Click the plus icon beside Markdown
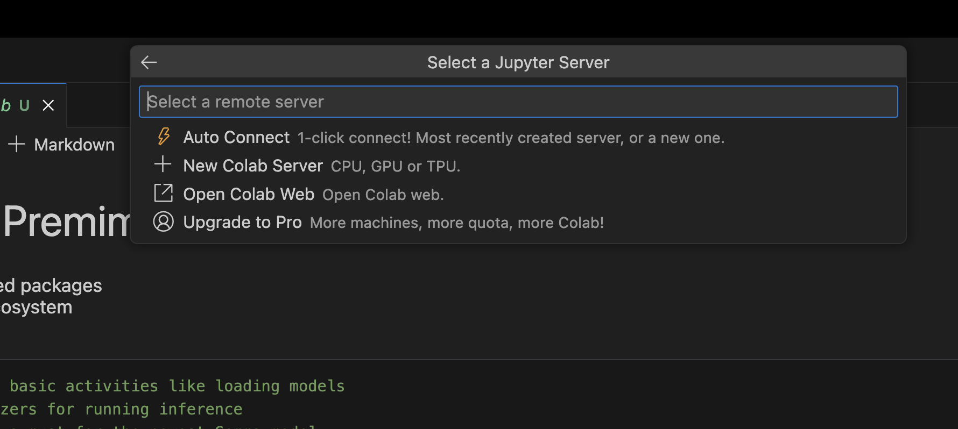Screen dimensions: 958x429 17,144
